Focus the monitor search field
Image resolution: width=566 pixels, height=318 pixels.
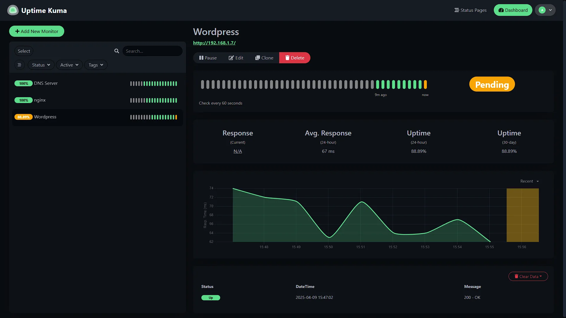152,51
